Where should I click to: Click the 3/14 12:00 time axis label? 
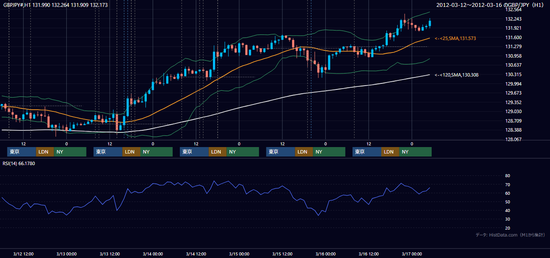[196, 254]
